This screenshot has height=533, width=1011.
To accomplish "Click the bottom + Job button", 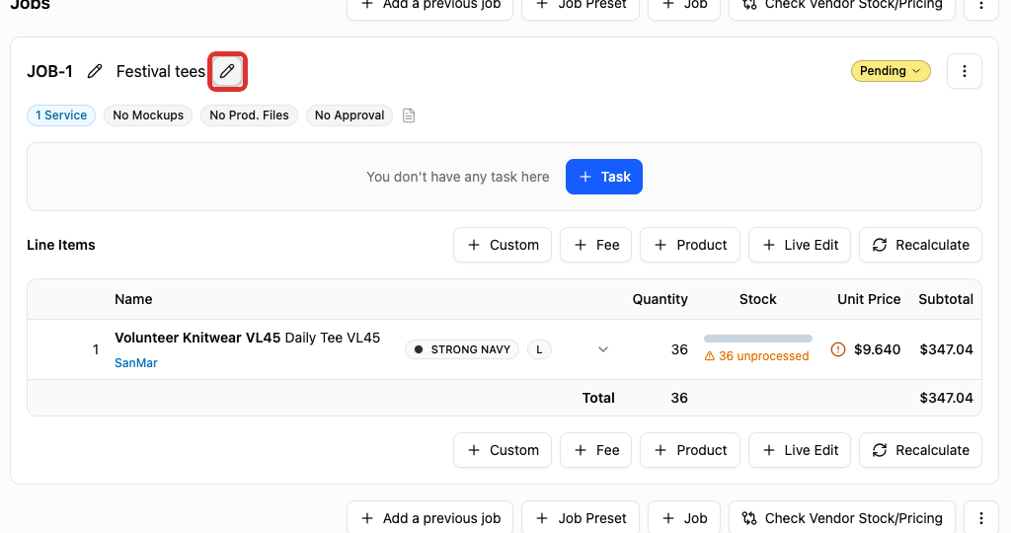I will click(x=684, y=518).
